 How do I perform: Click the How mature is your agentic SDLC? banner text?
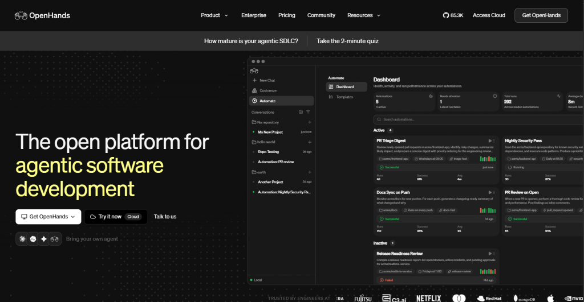(x=251, y=41)
